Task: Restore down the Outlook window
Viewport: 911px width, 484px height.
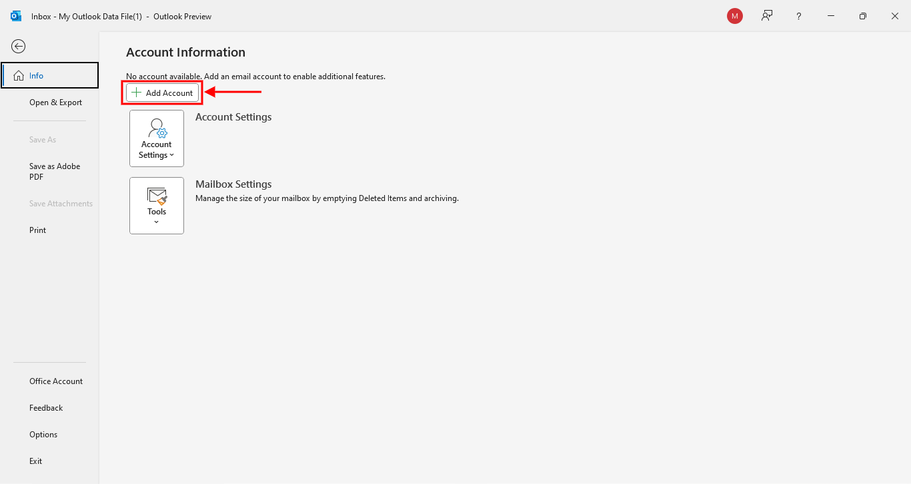Action: [863, 16]
